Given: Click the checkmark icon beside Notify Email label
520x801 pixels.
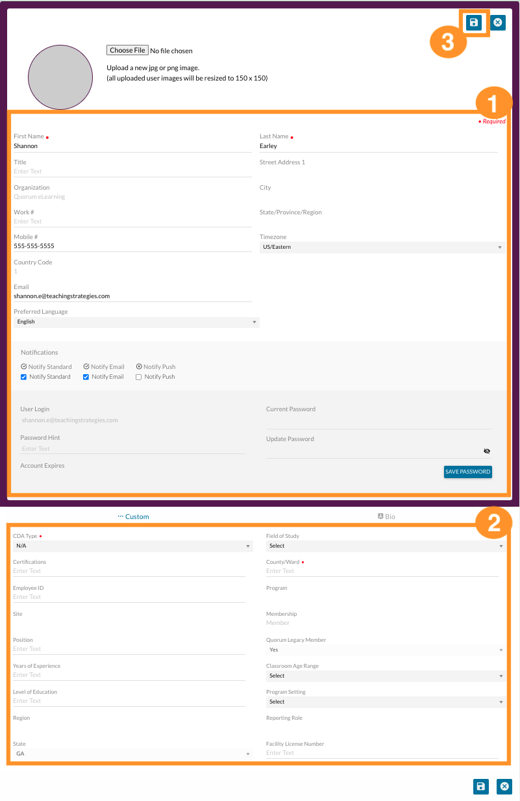Looking at the screenshot, I should coord(86,366).
